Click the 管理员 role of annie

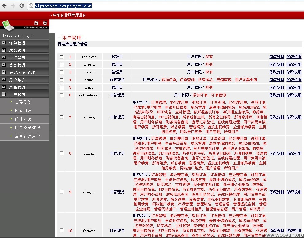click(x=117, y=87)
